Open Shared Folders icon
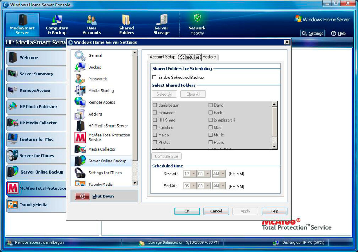This screenshot has width=358, height=252. pos(126,20)
